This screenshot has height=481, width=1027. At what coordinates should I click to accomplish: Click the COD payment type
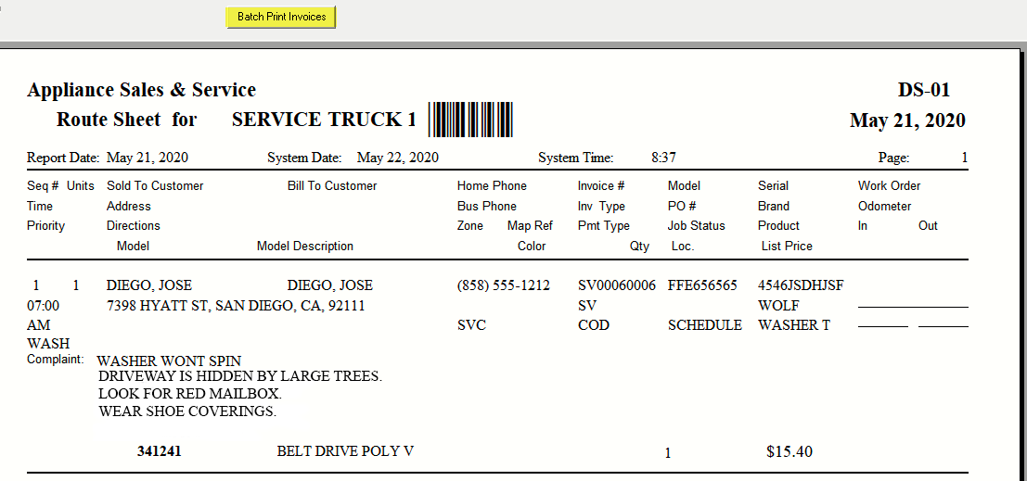[594, 325]
